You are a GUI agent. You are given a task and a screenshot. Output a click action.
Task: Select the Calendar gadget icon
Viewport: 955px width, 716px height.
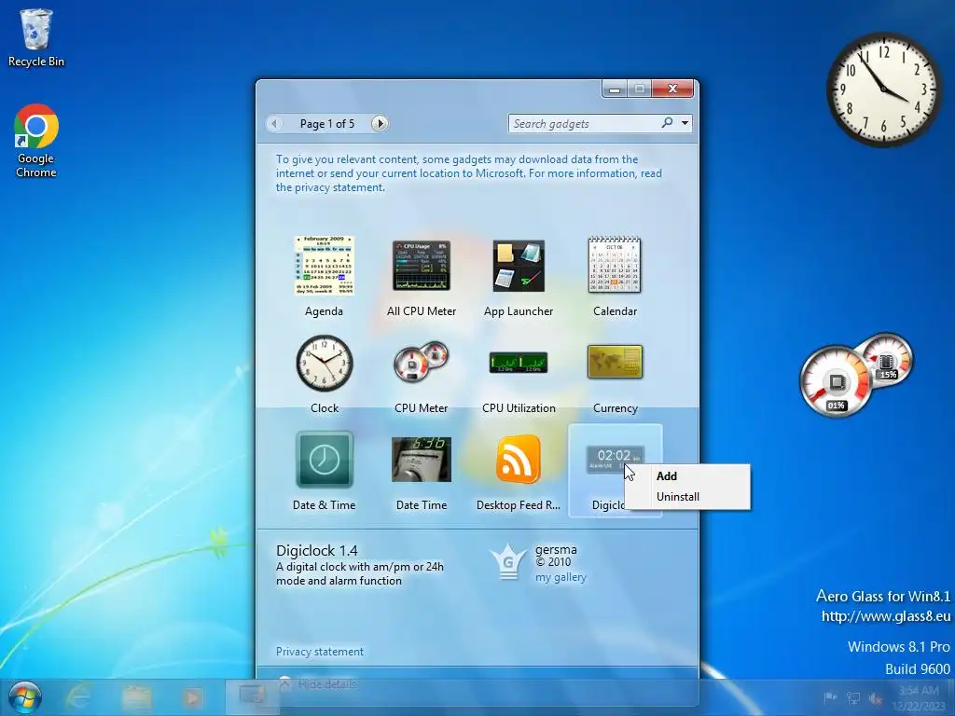coord(615,266)
